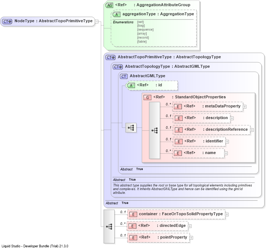Click the A icon beside id ref
Screen dimensions: 266x248
click(131, 85)
